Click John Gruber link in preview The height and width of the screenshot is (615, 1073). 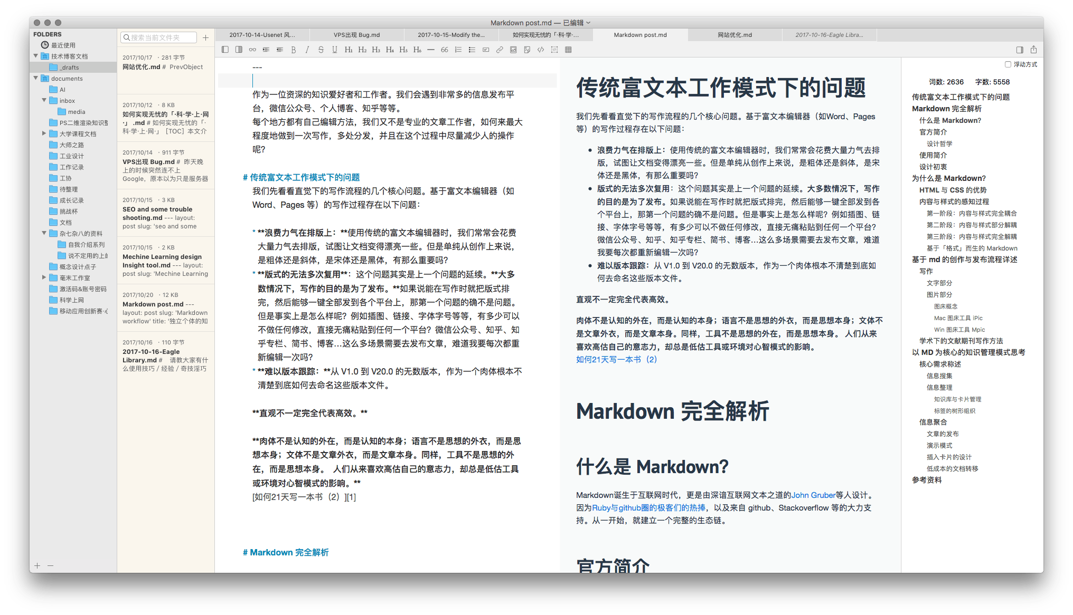[813, 495]
